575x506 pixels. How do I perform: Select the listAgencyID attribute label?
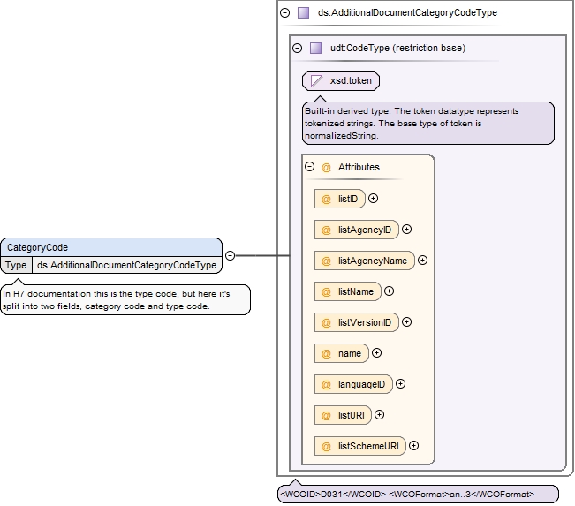pyautogui.click(x=365, y=230)
